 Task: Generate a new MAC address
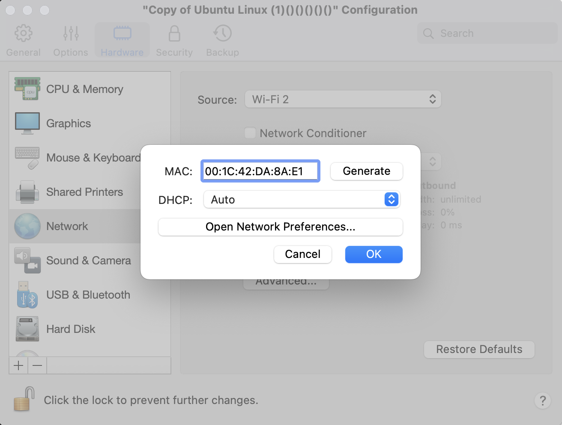366,171
